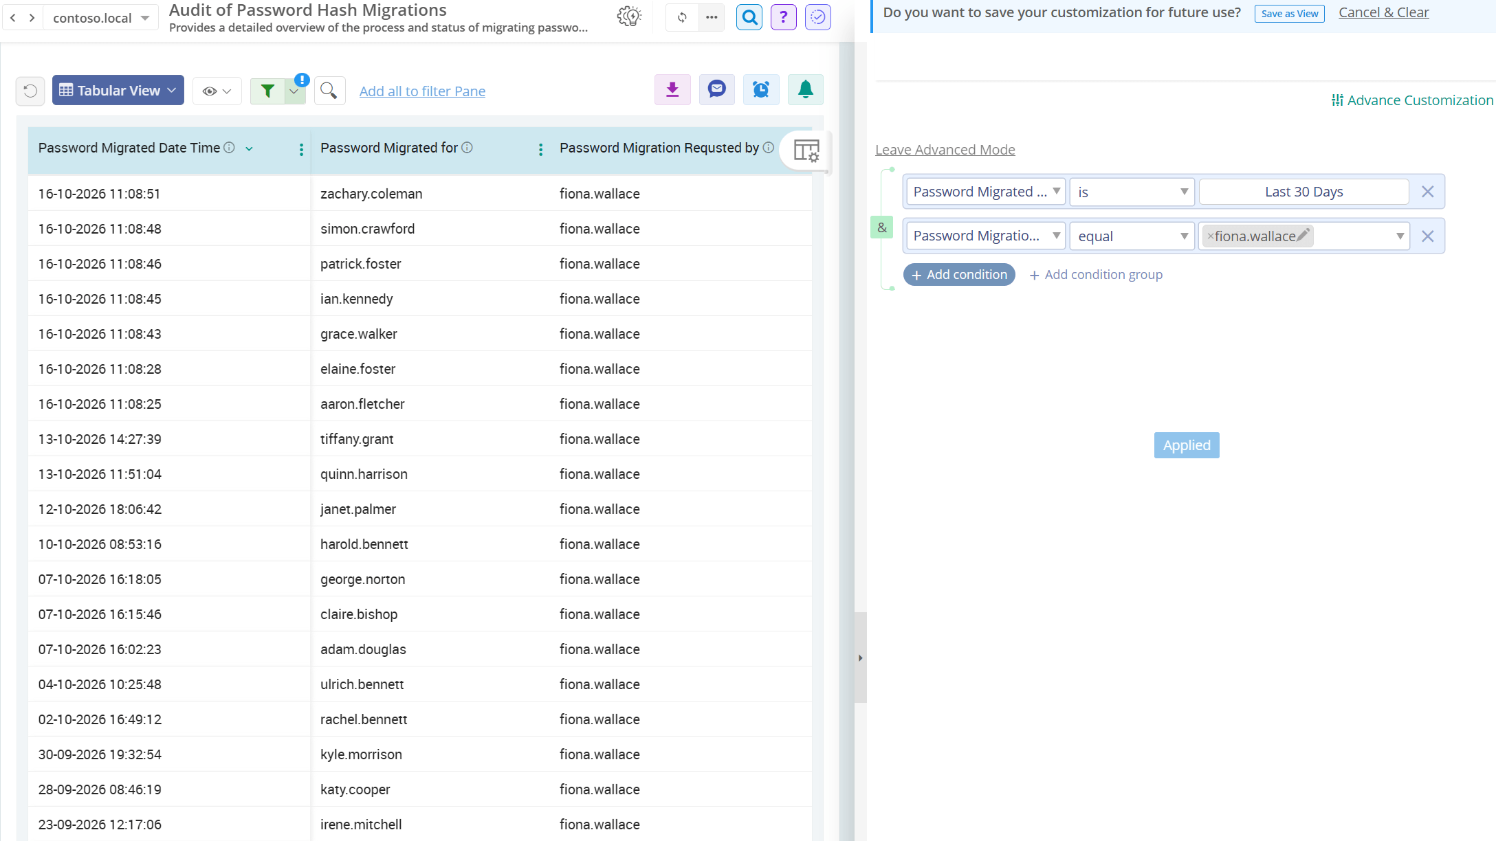Toggle the & condition group operator
The width and height of the screenshot is (1496, 841).
click(x=882, y=227)
